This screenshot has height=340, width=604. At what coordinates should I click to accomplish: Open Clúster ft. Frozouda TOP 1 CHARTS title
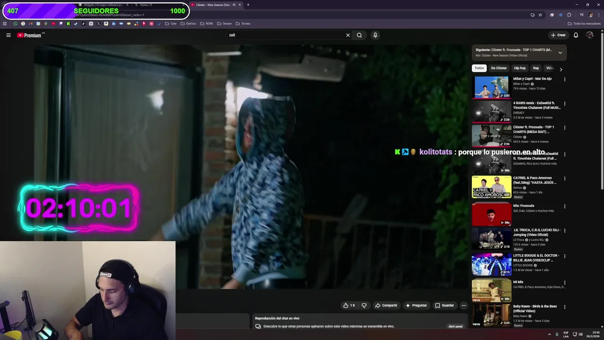pos(534,129)
